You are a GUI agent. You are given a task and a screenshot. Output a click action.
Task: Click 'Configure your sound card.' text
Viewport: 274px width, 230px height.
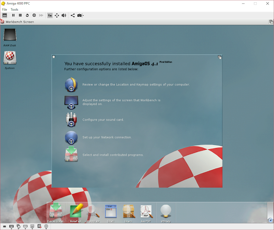103,120
